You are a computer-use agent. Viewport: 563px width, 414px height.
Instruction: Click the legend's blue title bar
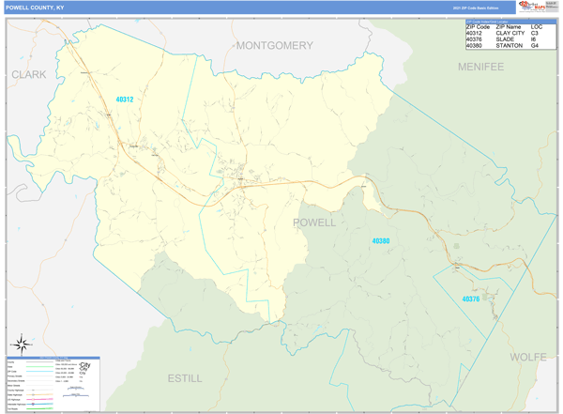53,358
